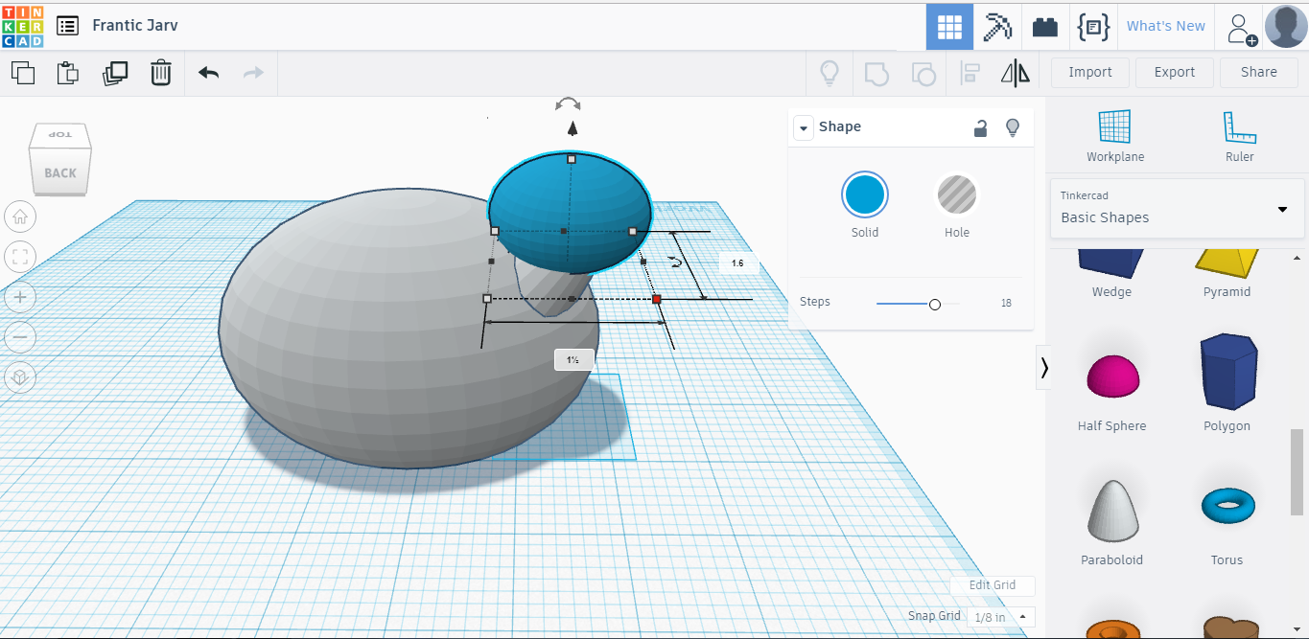Click the Export button
This screenshot has height=639, width=1309.
click(1175, 72)
